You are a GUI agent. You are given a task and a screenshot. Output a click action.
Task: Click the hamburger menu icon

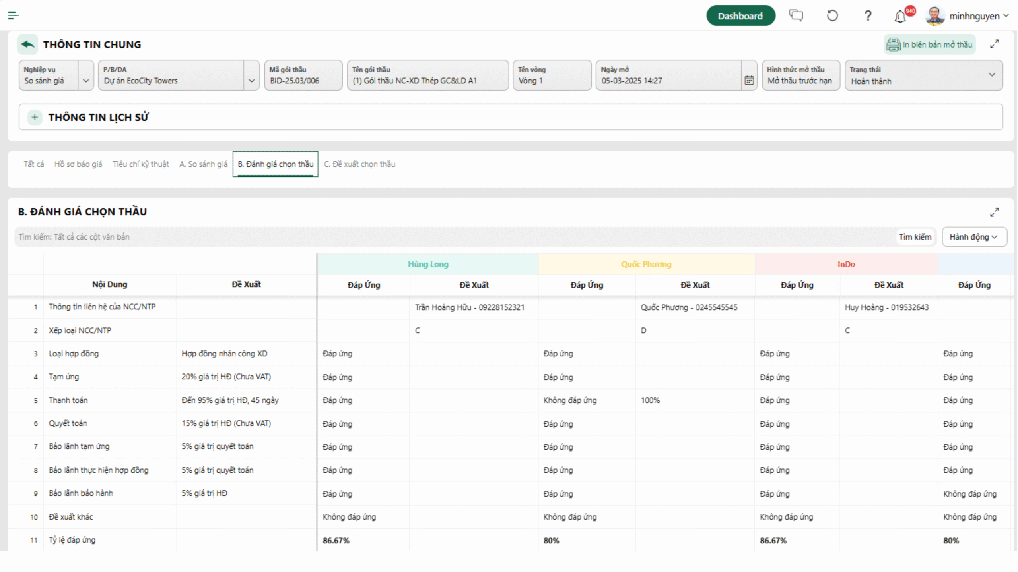click(x=13, y=15)
